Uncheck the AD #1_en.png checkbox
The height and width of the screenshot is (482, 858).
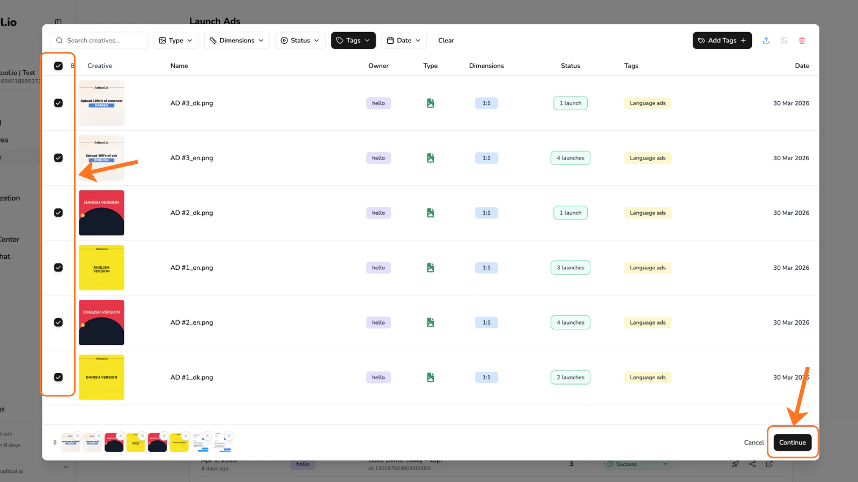click(58, 268)
